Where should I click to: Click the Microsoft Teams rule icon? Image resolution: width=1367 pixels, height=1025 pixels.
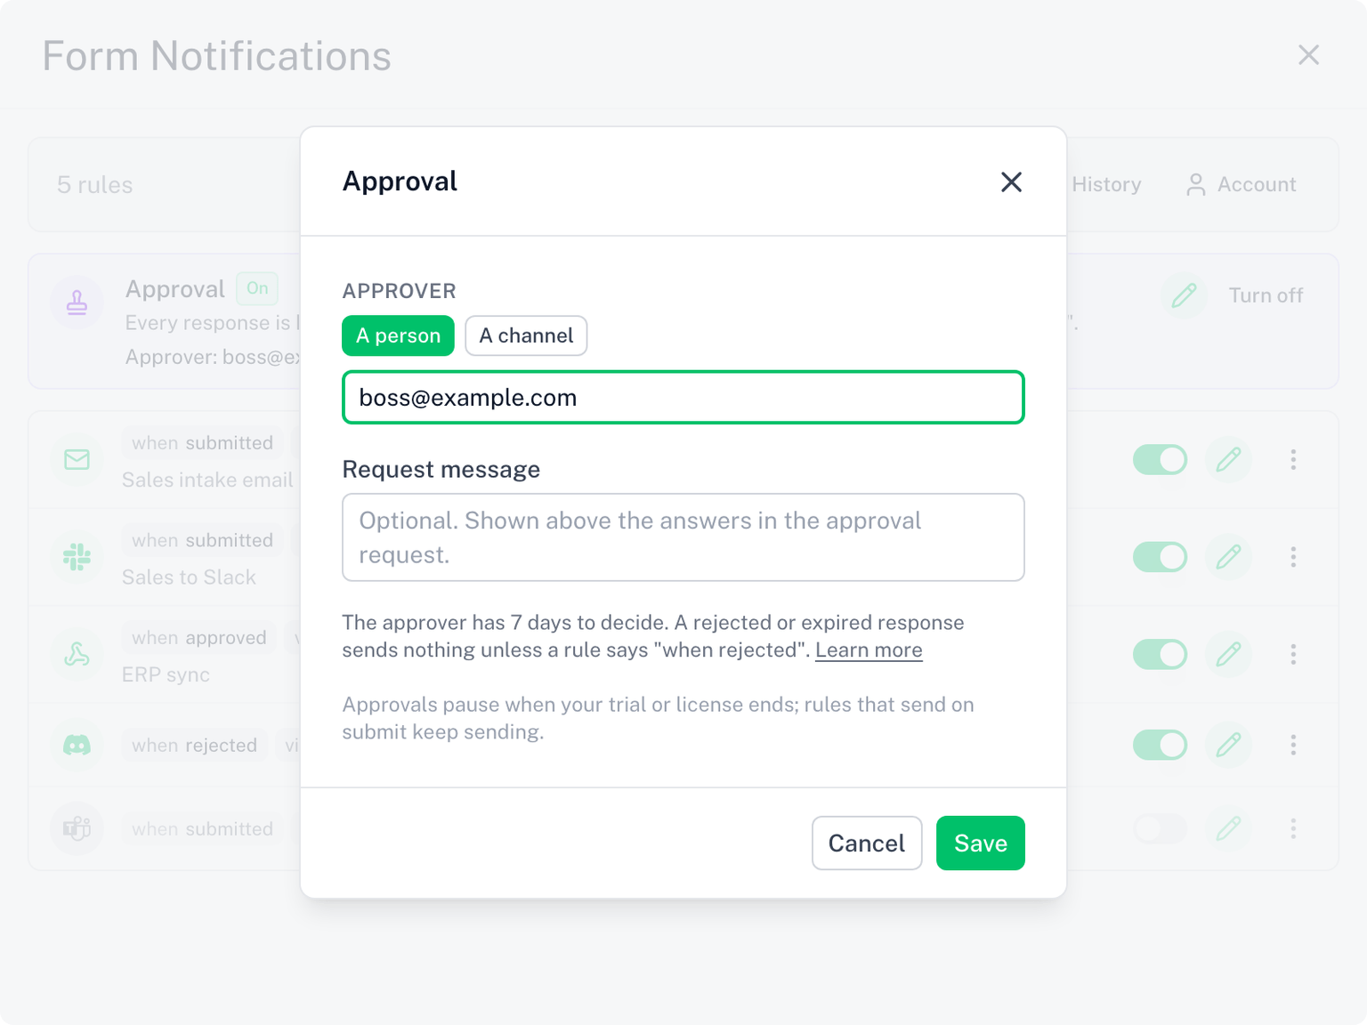(77, 828)
